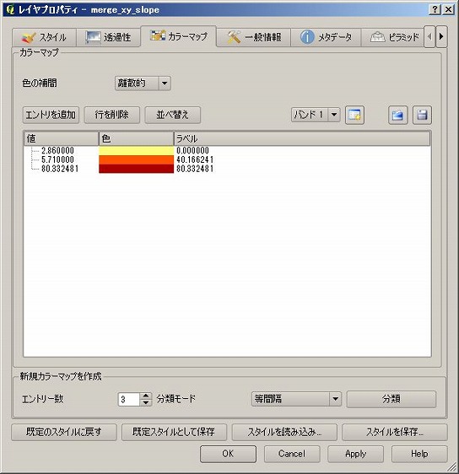Viewport: 459px width, 474px height.
Task: Open the 色の補間 dropdown showing 離散的
Action: (143, 83)
